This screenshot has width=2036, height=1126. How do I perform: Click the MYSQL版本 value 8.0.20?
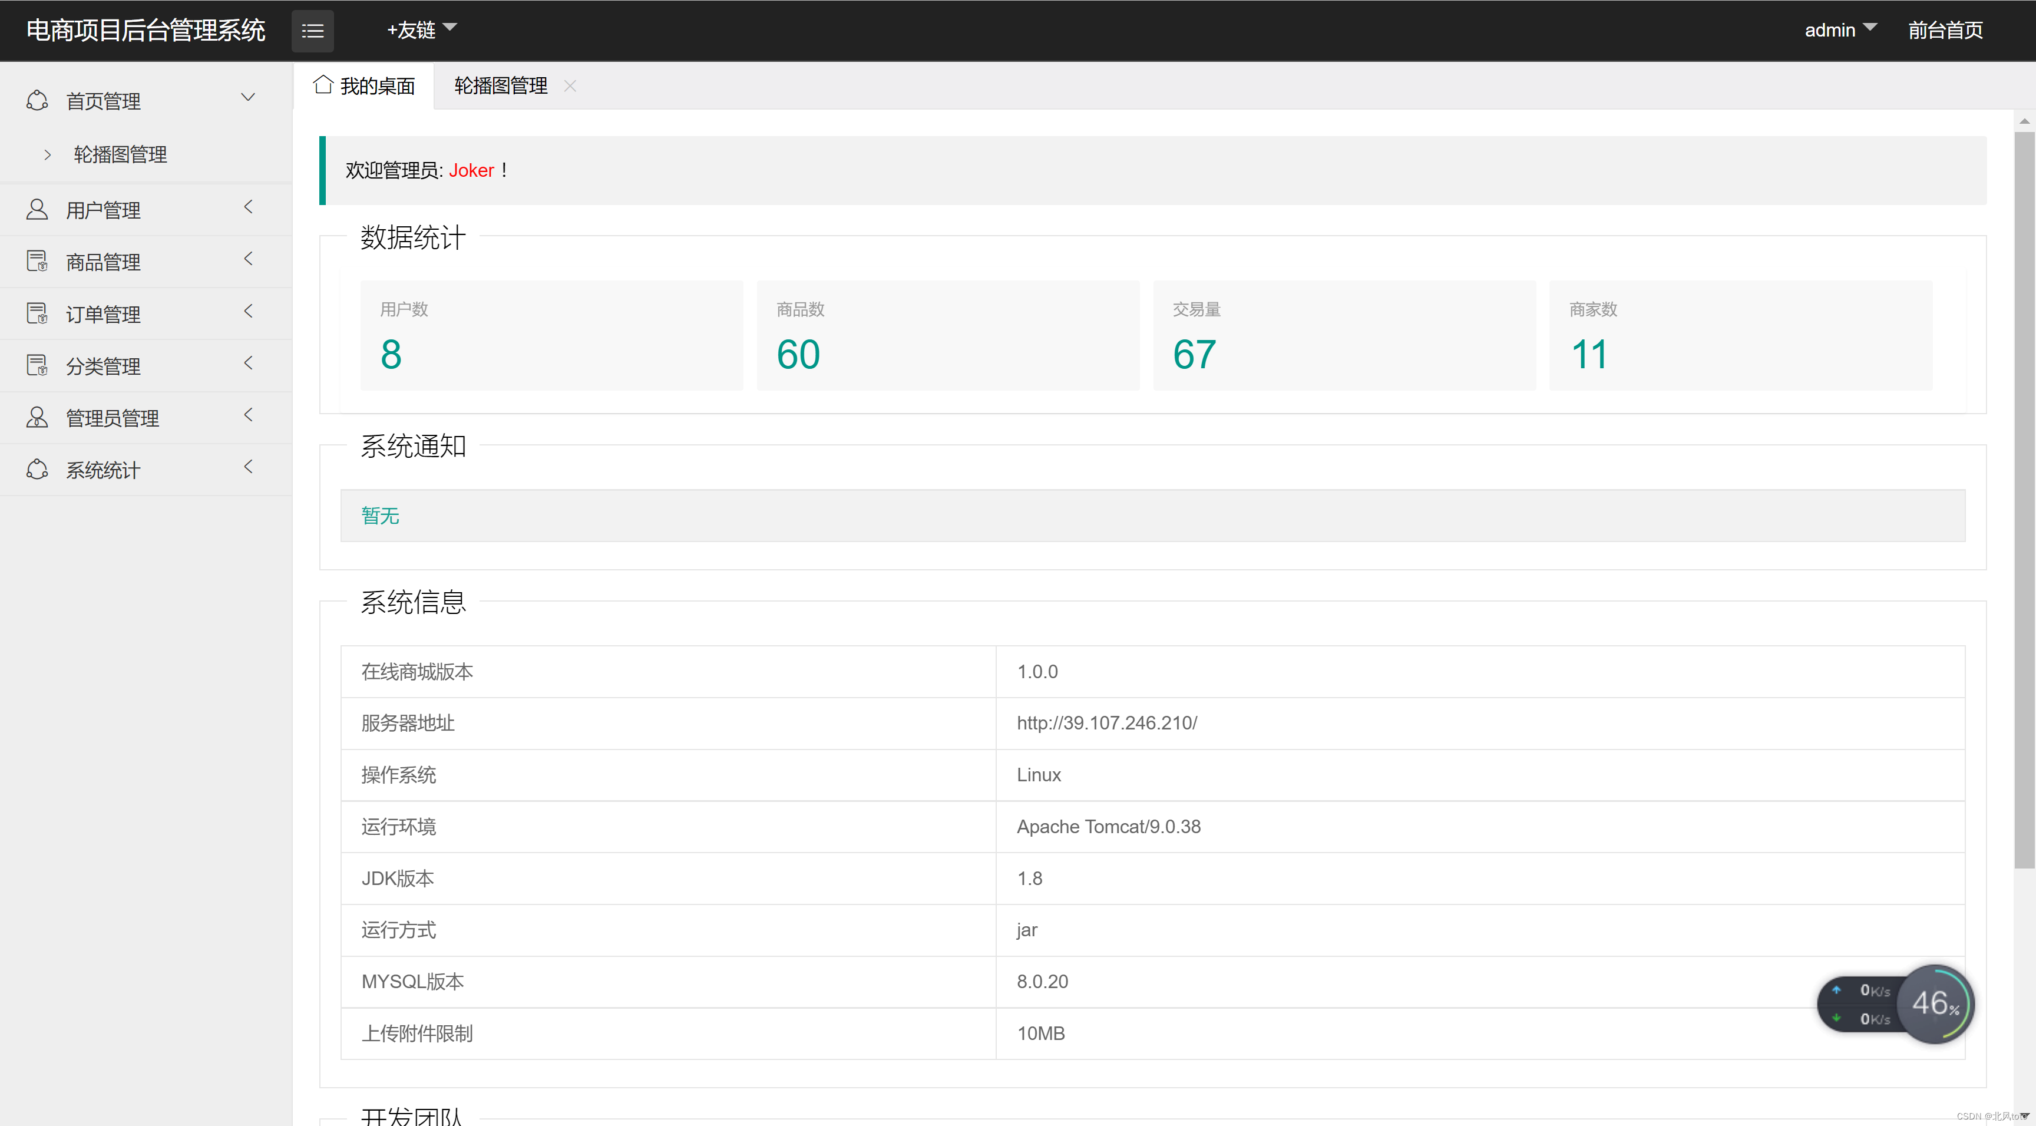(x=1042, y=981)
